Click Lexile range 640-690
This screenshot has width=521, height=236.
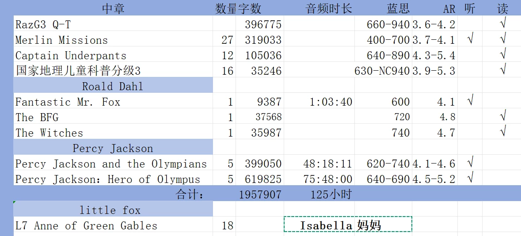[x=384, y=178]
